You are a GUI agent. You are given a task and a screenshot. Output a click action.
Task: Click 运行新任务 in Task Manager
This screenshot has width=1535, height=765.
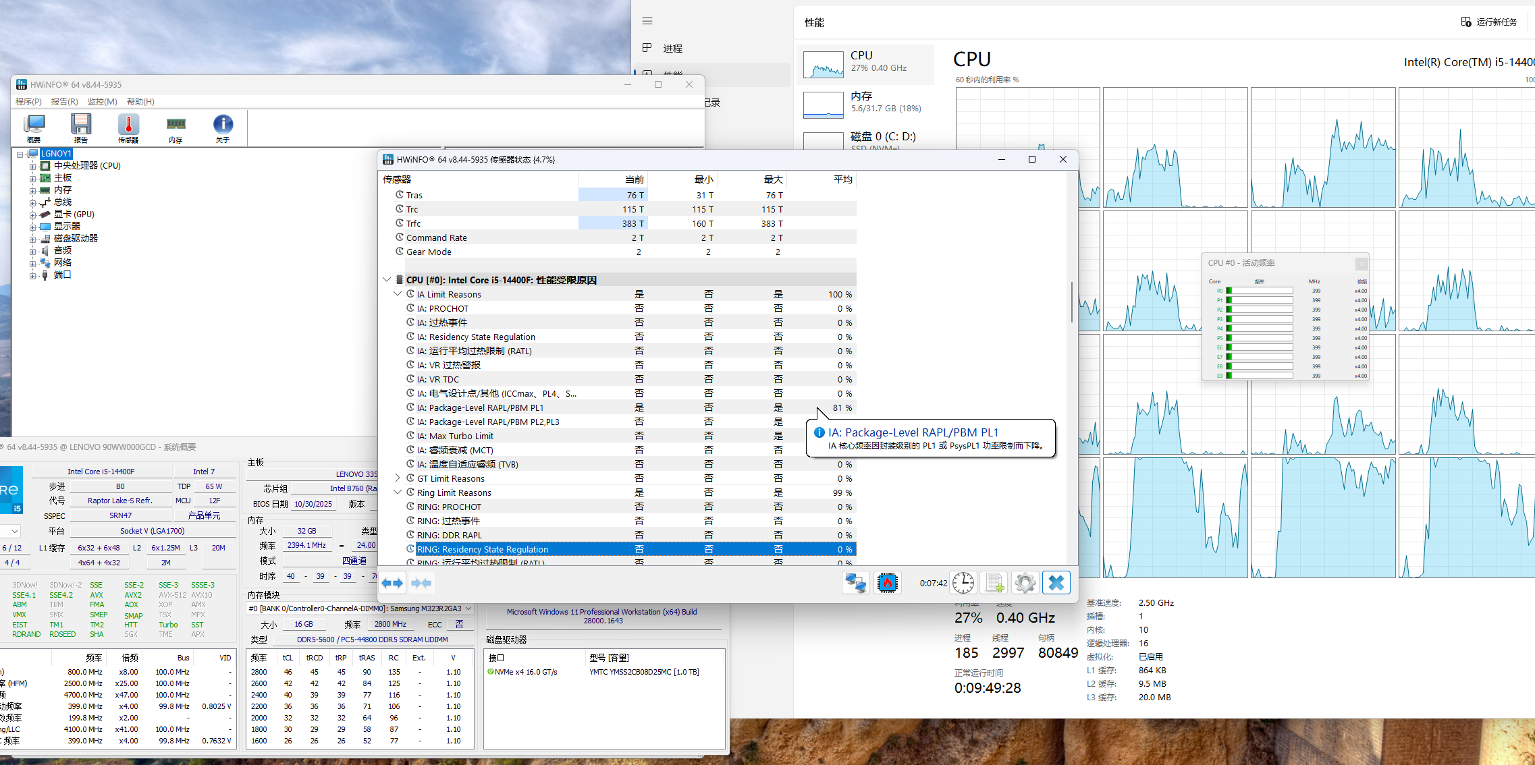(x=1489, y=22)
